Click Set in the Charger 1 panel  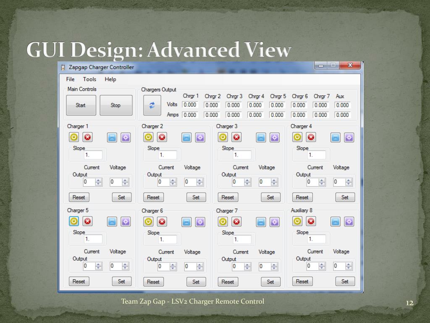coord(122,197)
